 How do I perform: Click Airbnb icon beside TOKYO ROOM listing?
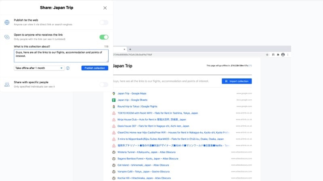(114, 113)
